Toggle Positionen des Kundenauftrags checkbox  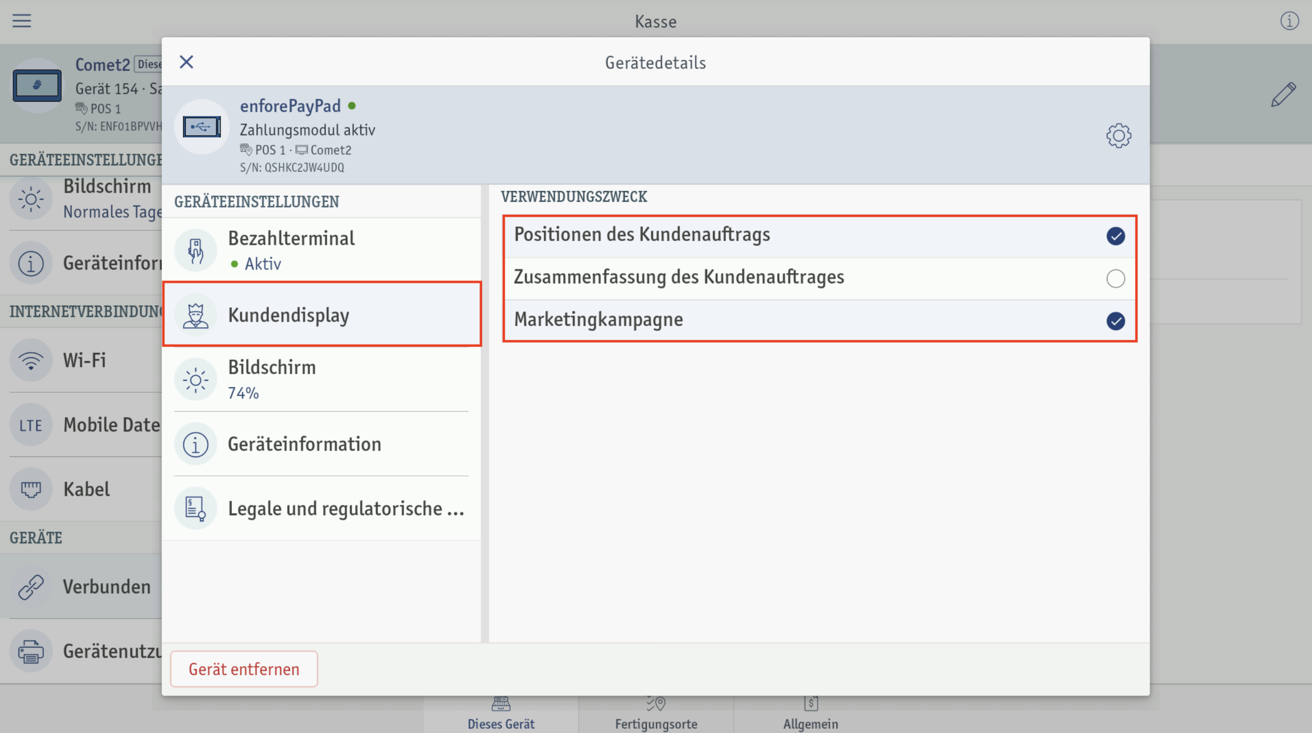1116,236
